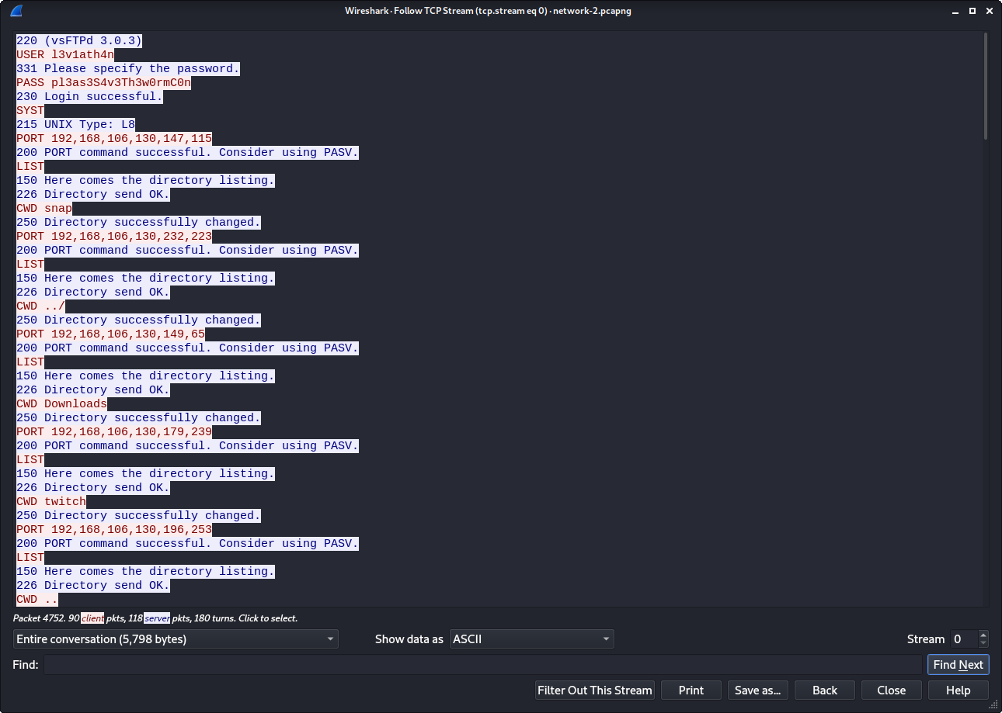Click Filter Out This Stream button
Image resolution: width=1002 pixels, height=713 pixels.
(595, 691)
